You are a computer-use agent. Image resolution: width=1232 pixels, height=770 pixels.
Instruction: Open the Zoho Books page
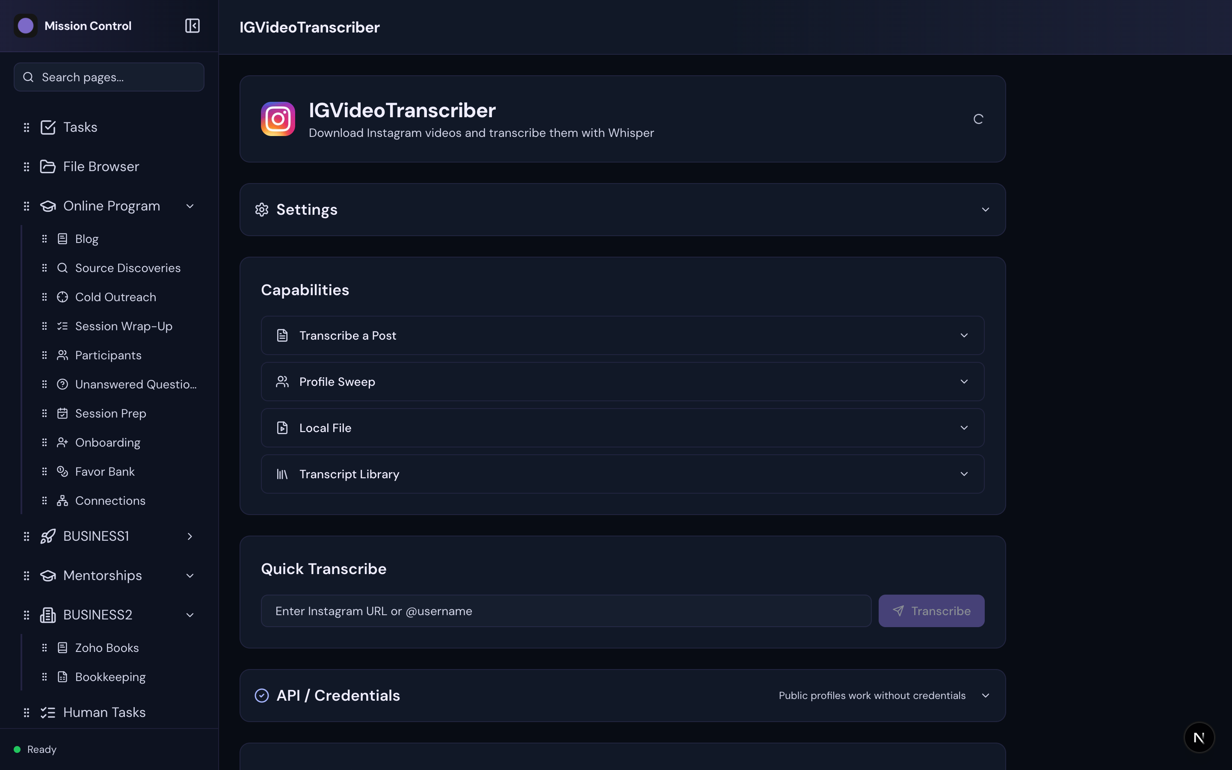(x=107, y=647)
